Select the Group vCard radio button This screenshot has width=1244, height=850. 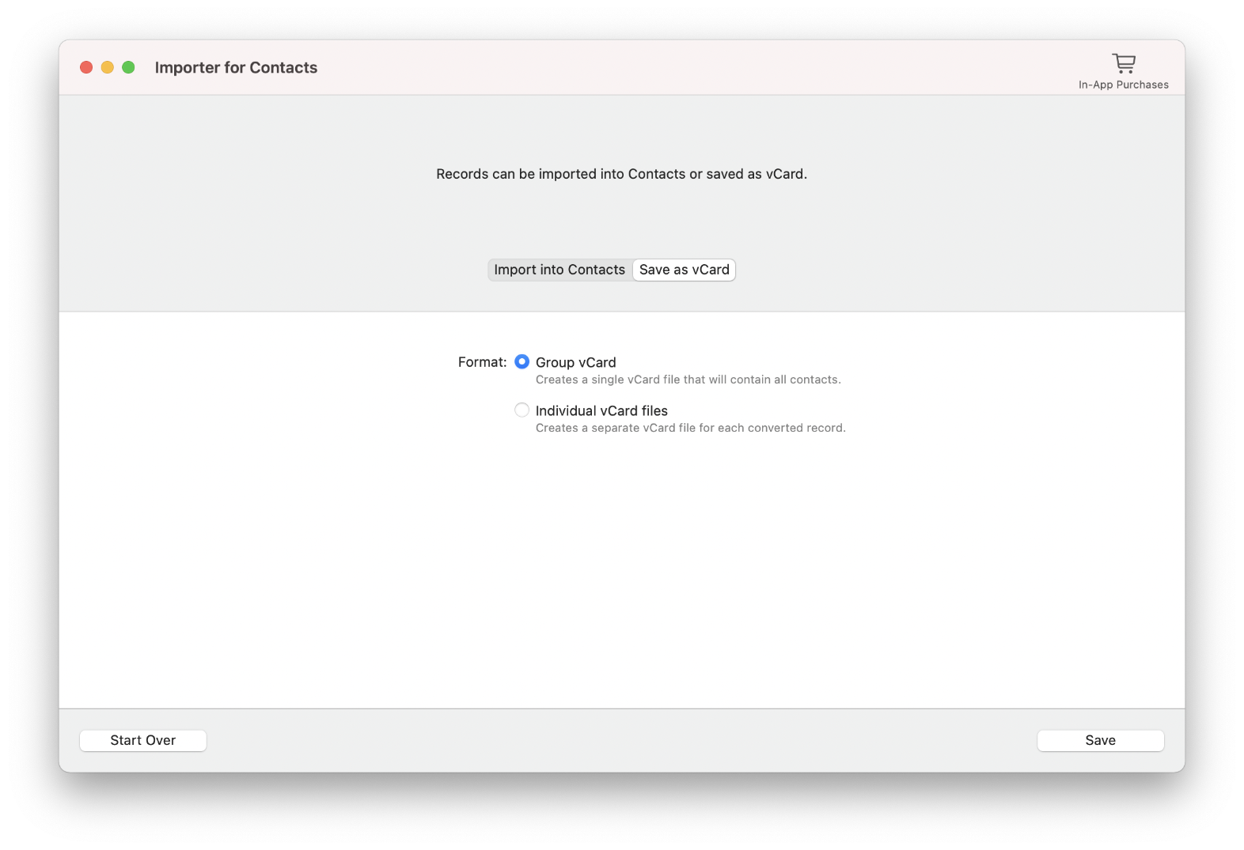pos(521,361)
